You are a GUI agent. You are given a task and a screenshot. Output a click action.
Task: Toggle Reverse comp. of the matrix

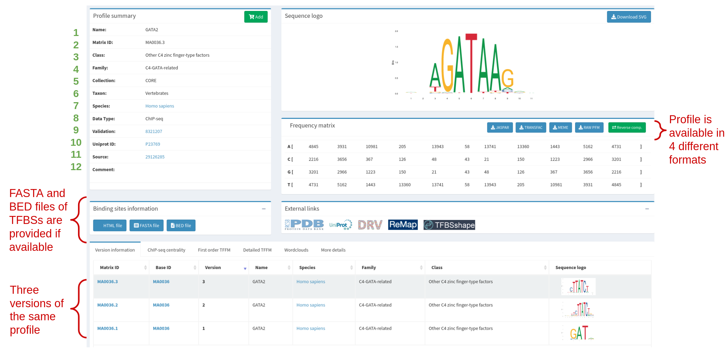(x=627, y=128)
